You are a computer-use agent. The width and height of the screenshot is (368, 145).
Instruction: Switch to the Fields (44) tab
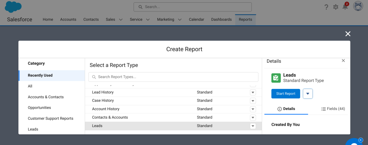pos(333,109)
